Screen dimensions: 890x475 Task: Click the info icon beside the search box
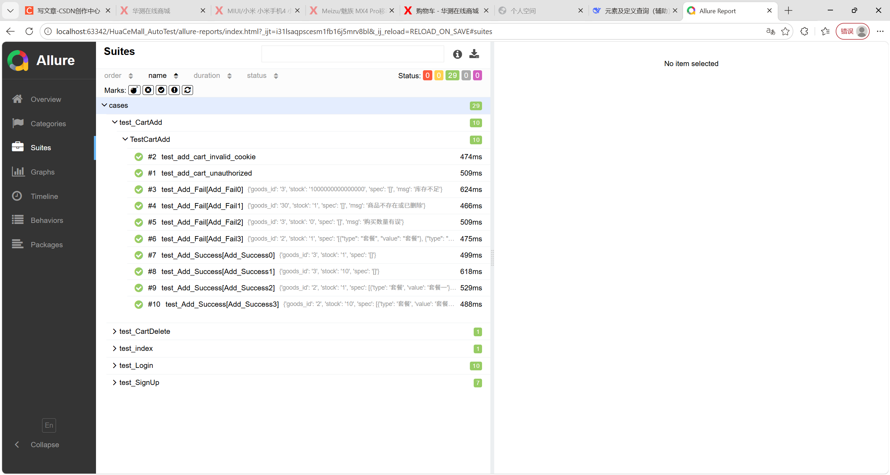point(457,54)
